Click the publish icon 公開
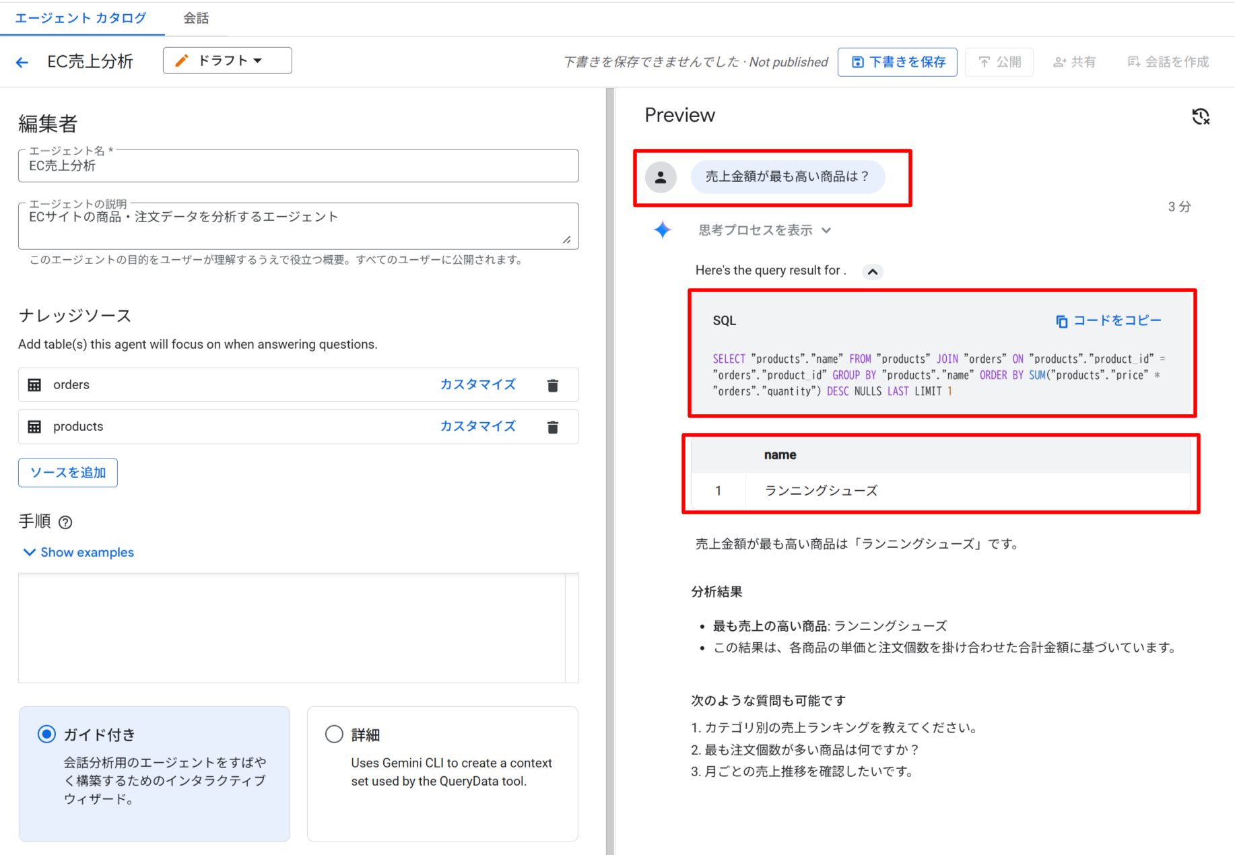The height and width of the screenshot is (855, 1235). (x=999, y=61)
